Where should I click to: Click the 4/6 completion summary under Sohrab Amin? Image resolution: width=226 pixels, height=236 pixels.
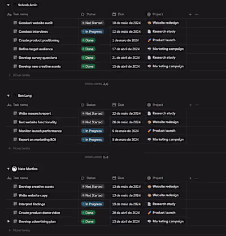point(97,84)
